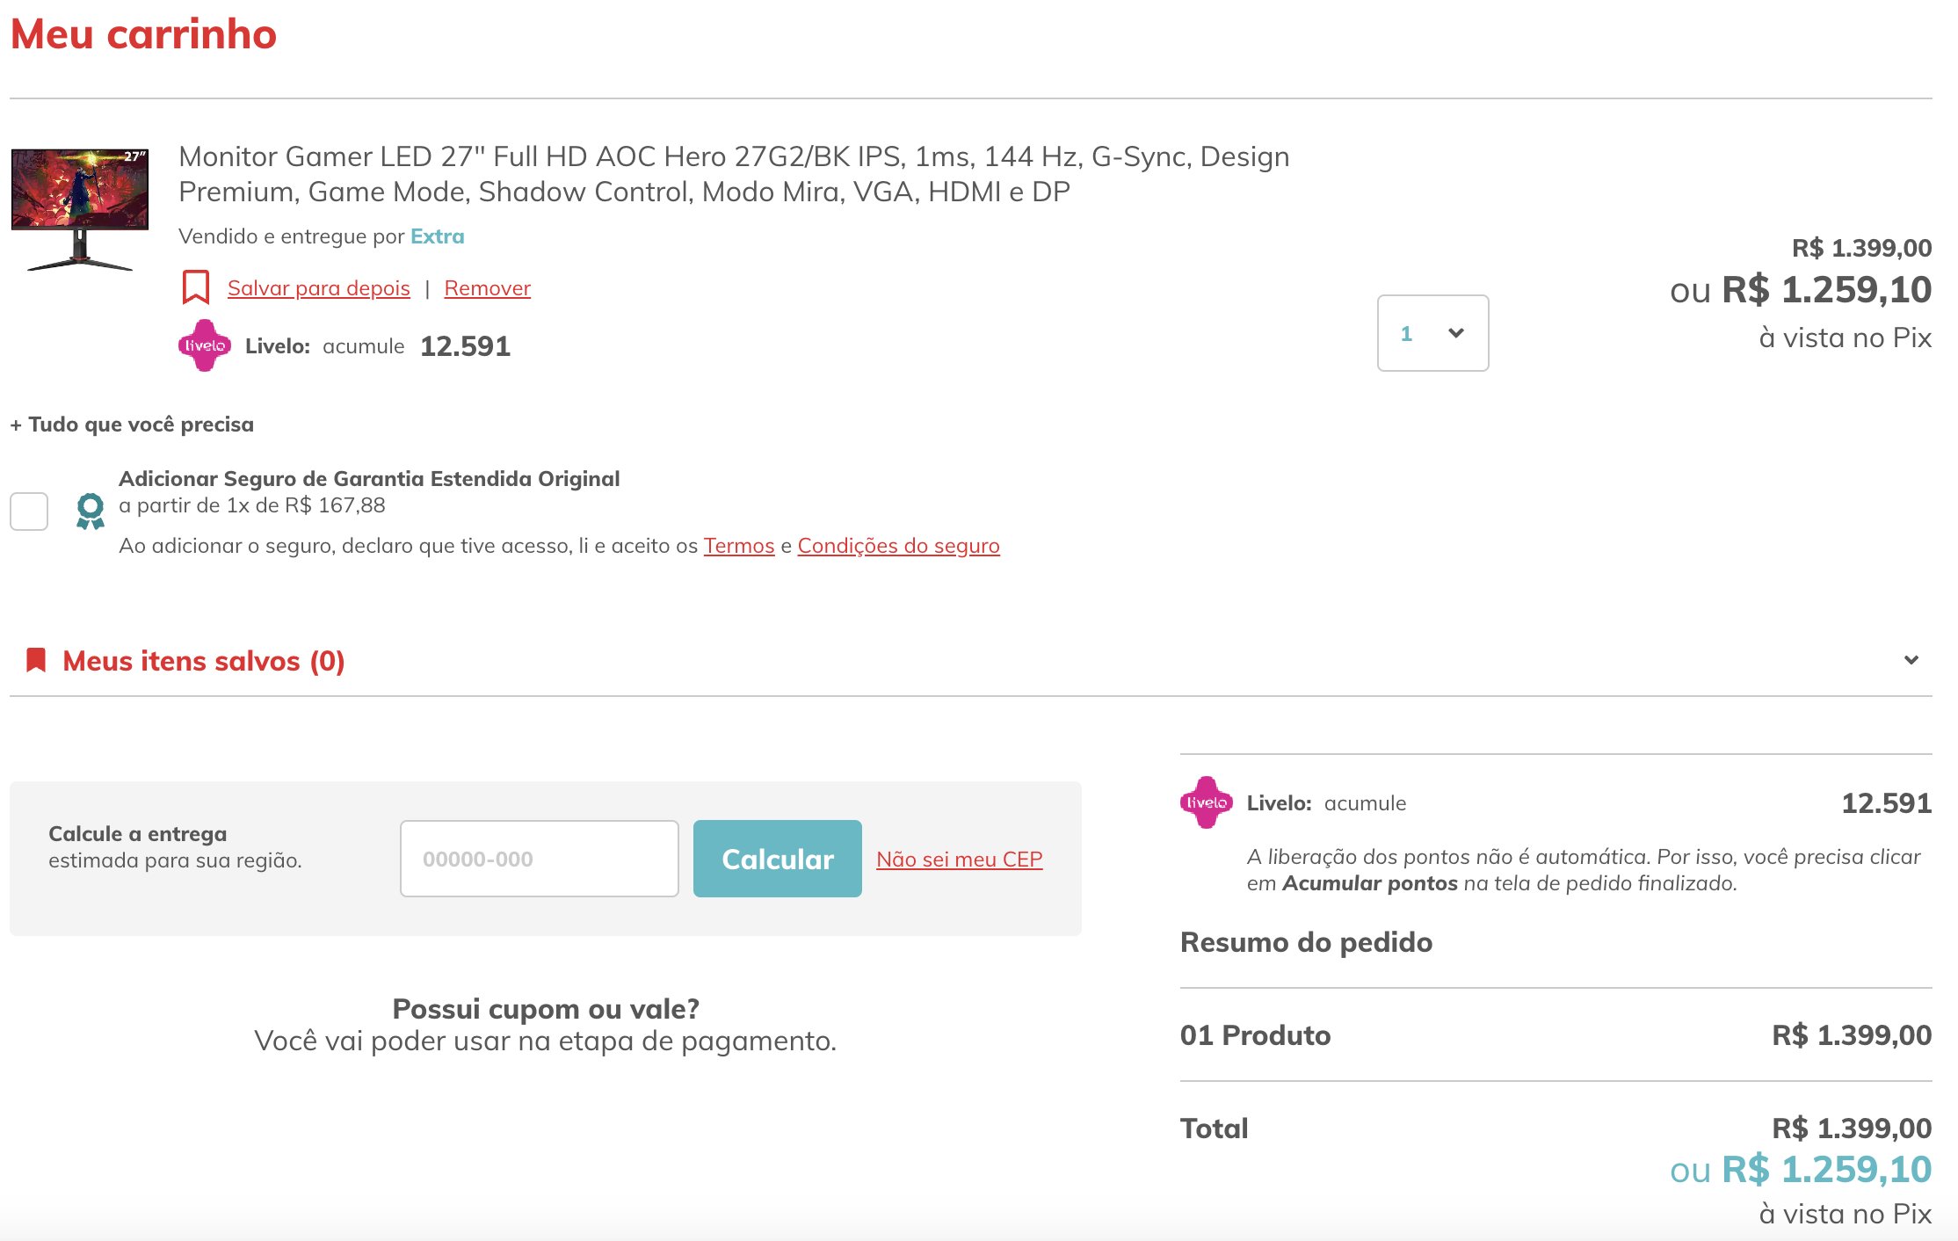Click the R$ 1.259,10 Pix price in product row
This screenshot has height=1241, width=1958.
click(1826, 289)
